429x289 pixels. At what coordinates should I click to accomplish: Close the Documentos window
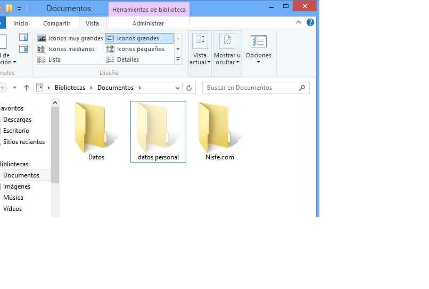point(304,6)
